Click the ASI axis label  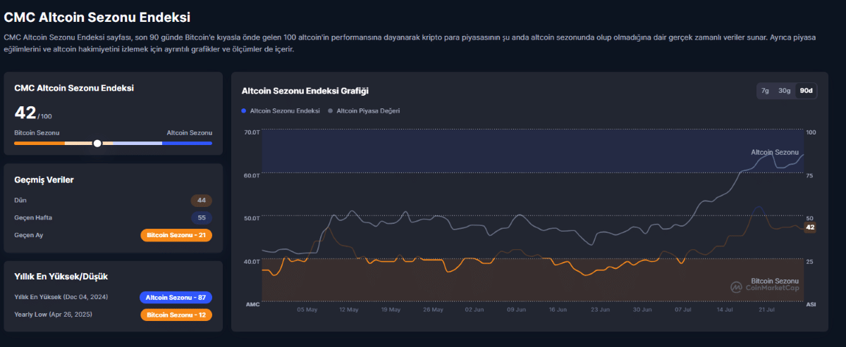[811, 304]
